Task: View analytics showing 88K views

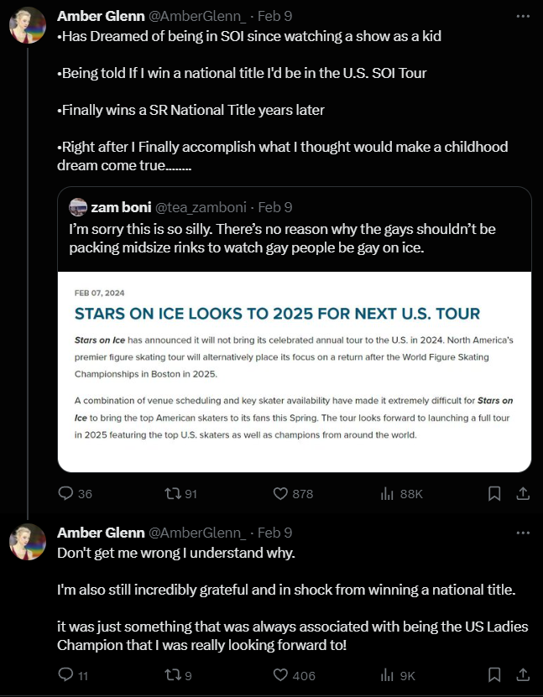Action: pos(388,494)
